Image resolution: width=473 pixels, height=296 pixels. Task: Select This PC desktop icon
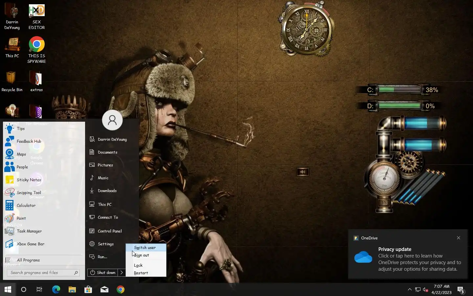[12, 48]
